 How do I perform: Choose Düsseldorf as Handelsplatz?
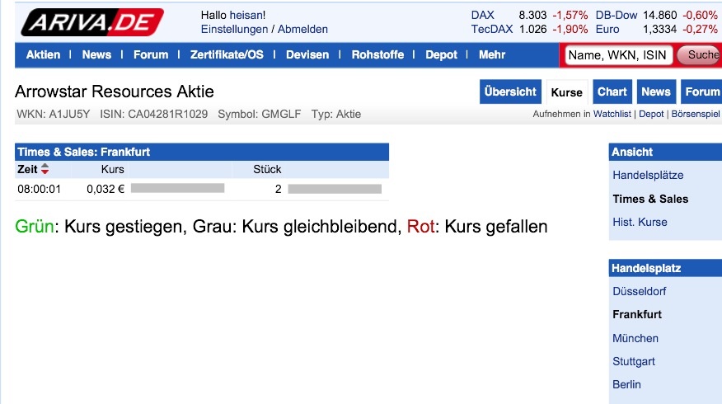[x=639, y=291]
